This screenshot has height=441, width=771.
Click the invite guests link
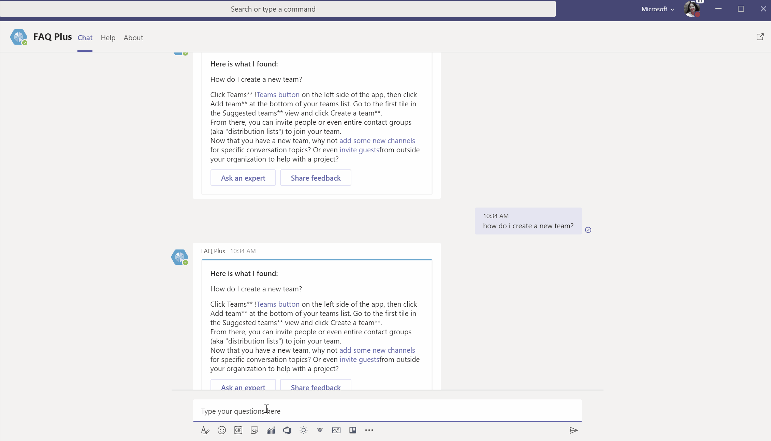point(359,359)
